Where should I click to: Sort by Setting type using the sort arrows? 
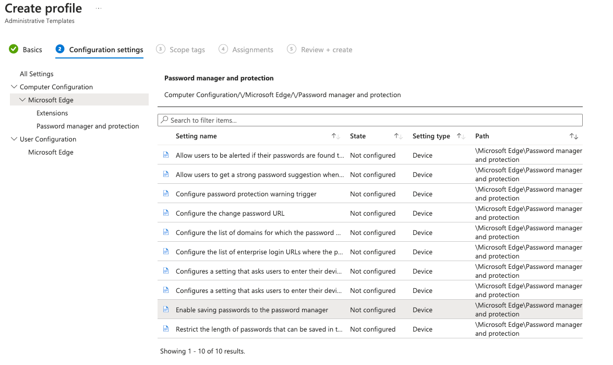click(x=461, y=136)
